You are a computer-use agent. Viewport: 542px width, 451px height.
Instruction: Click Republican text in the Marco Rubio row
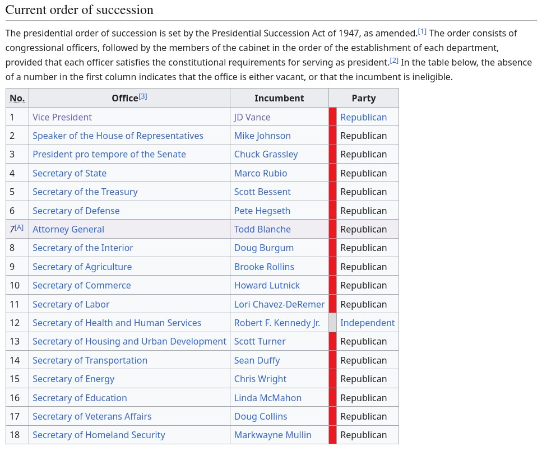[x=364, y=173]
